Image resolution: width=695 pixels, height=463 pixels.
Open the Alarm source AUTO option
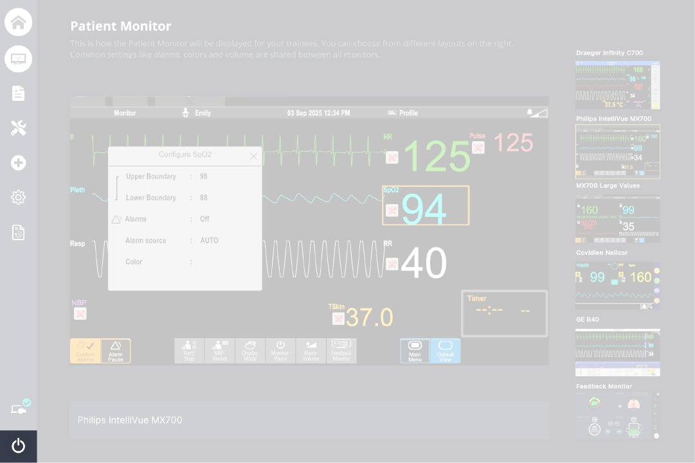click(209, 241)
